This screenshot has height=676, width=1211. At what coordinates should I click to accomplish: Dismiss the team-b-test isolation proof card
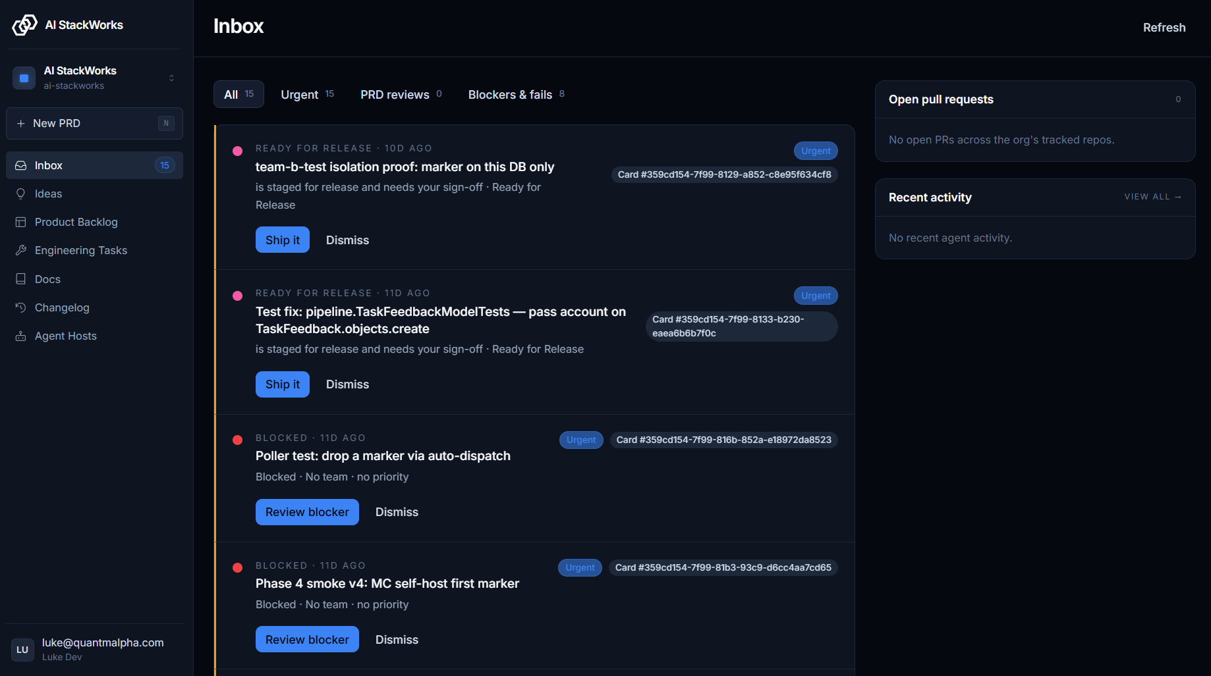pos(347,240)
